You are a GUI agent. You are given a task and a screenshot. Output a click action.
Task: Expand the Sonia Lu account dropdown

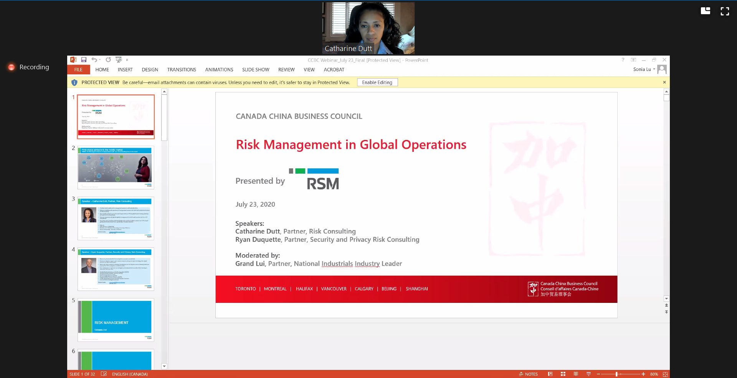pyautogui.click(x=654, y=69)
